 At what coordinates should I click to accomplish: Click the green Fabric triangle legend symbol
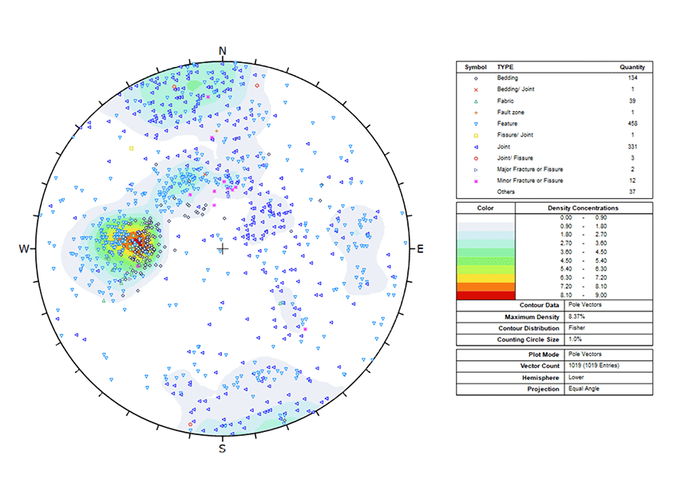coord(476,101)
